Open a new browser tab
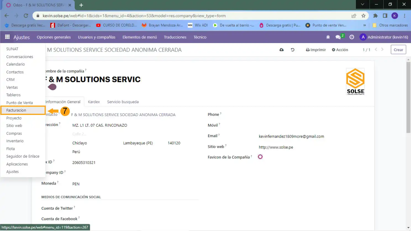This screenshot has height=231, width=411. 81,5
